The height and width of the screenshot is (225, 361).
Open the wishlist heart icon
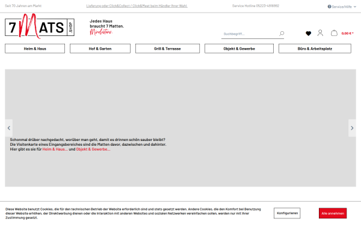[x=308, y=34]
